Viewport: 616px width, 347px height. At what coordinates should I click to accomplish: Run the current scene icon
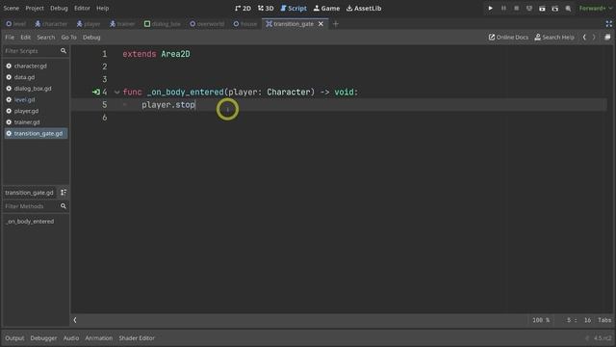click(542, 9)
